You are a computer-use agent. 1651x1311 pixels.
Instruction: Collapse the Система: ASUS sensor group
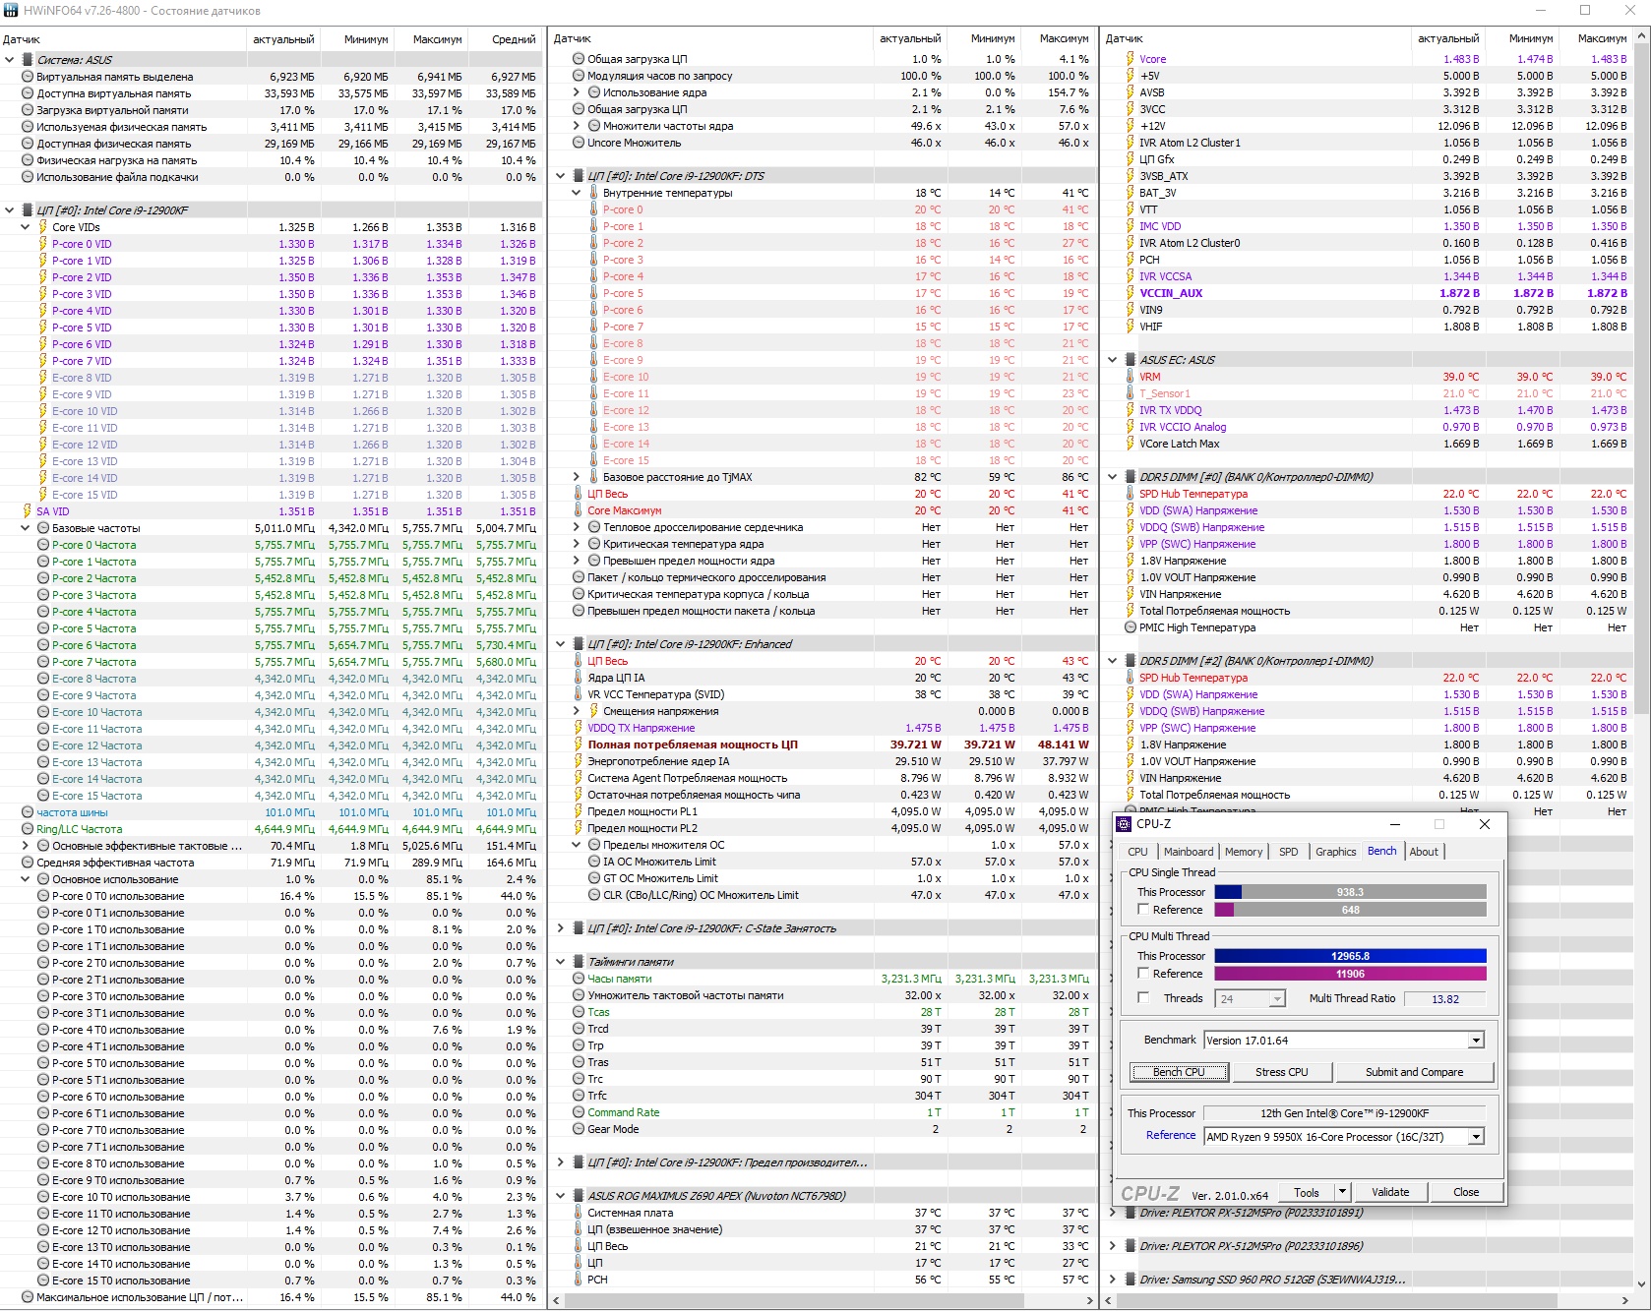click(10, 60)
